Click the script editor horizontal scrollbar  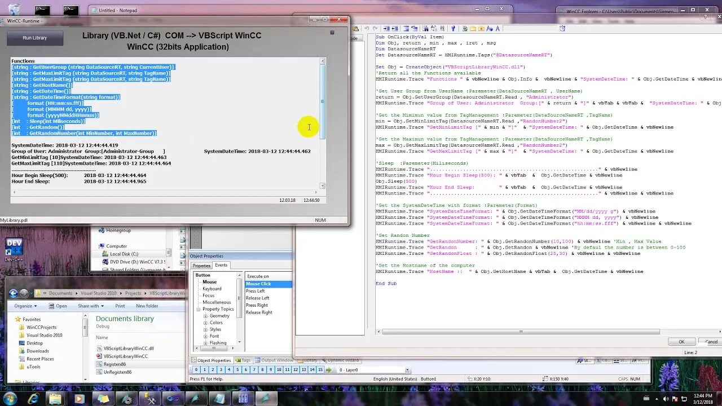522,332
